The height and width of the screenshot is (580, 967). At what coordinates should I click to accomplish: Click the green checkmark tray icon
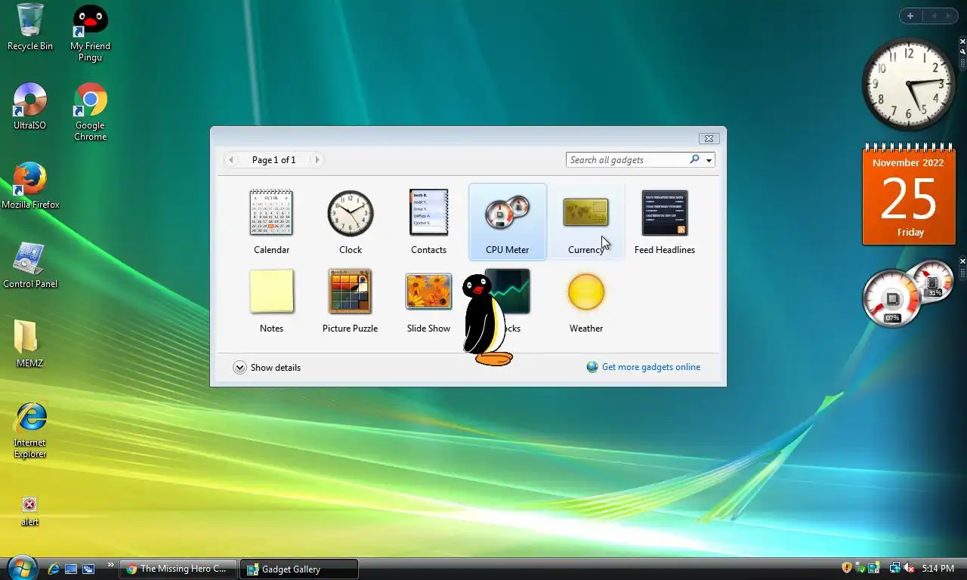(x=861, y=568)
